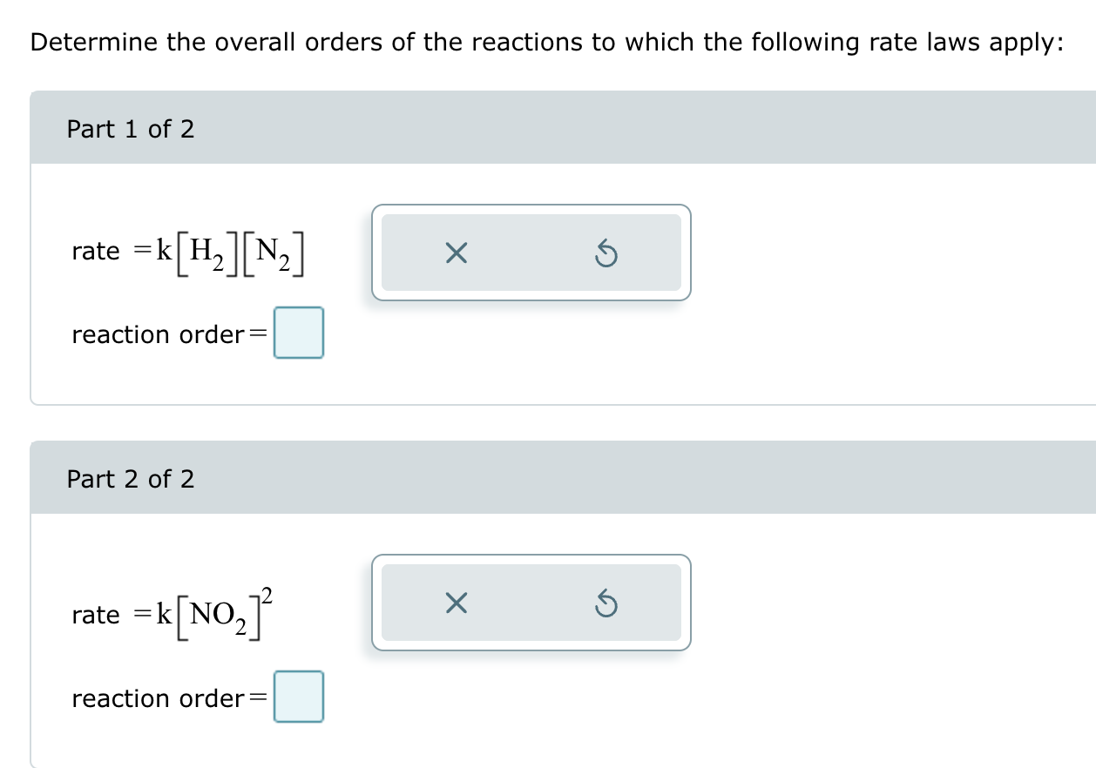Click the rate =k[H2][N2] expression
This screenshot has width=1096, height=768.
point(187,251)
